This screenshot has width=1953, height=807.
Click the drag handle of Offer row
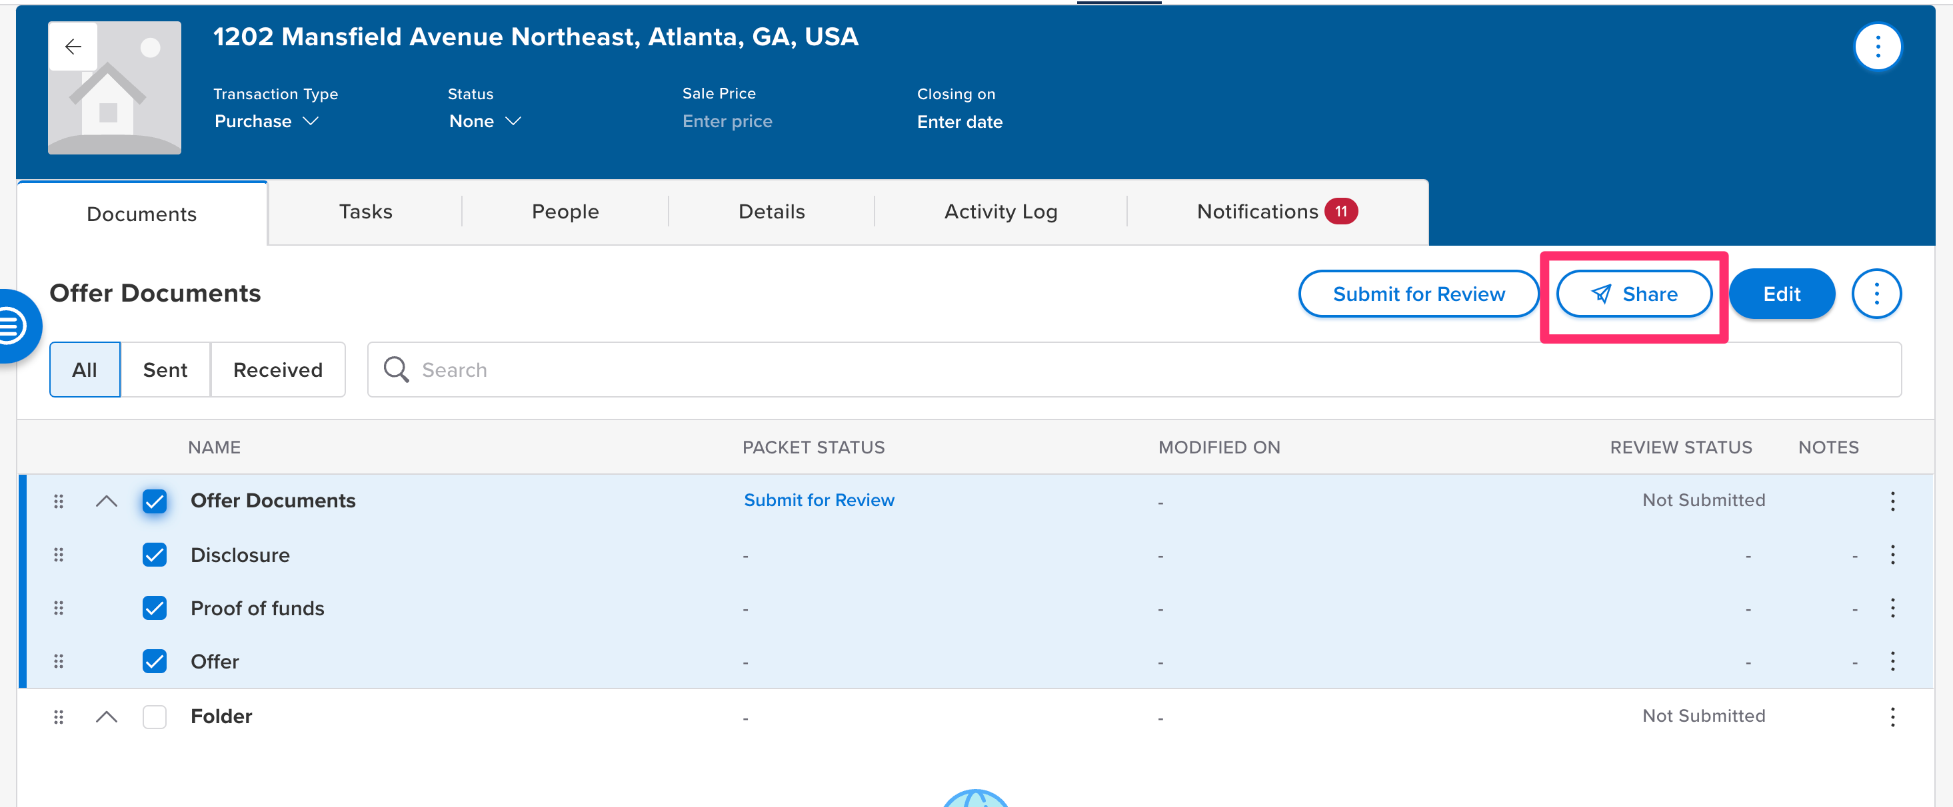59,661
